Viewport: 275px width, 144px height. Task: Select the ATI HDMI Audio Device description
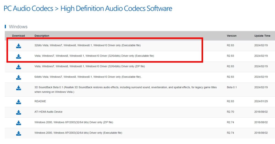click(48, 112)
